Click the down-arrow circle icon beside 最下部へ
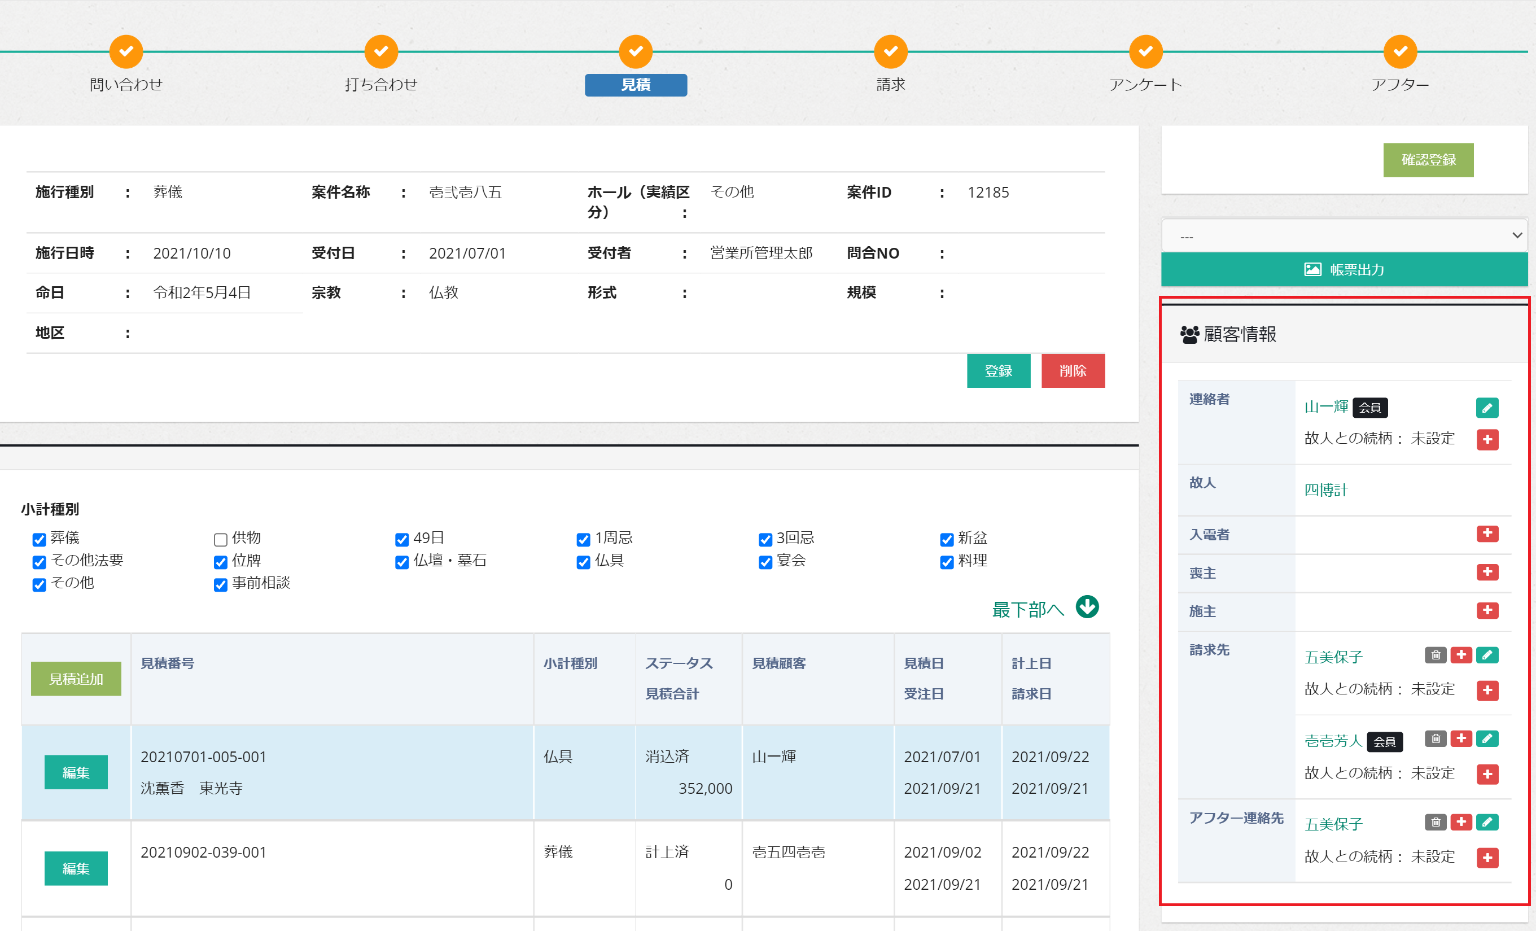 click(x=1087, y=607)
